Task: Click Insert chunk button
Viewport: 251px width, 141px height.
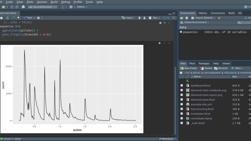Action: (x=128, y=18)
